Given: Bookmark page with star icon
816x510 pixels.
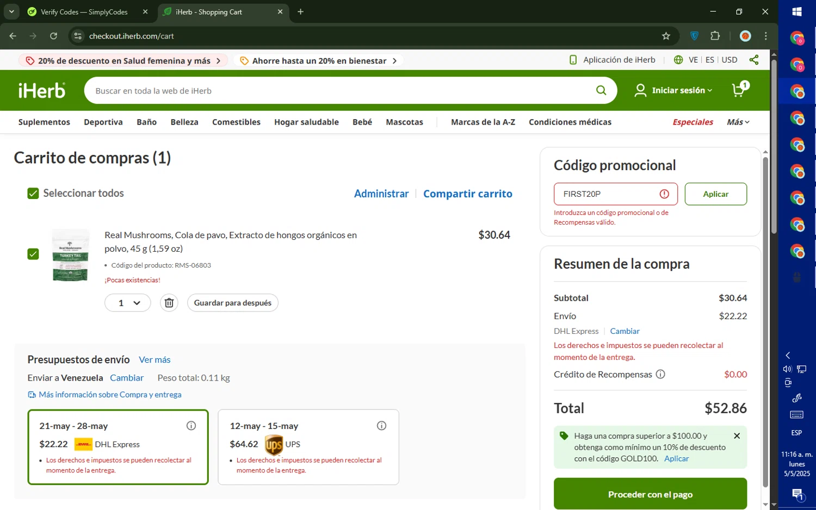Looking at the screenshot, I should (x=666, y=36).
